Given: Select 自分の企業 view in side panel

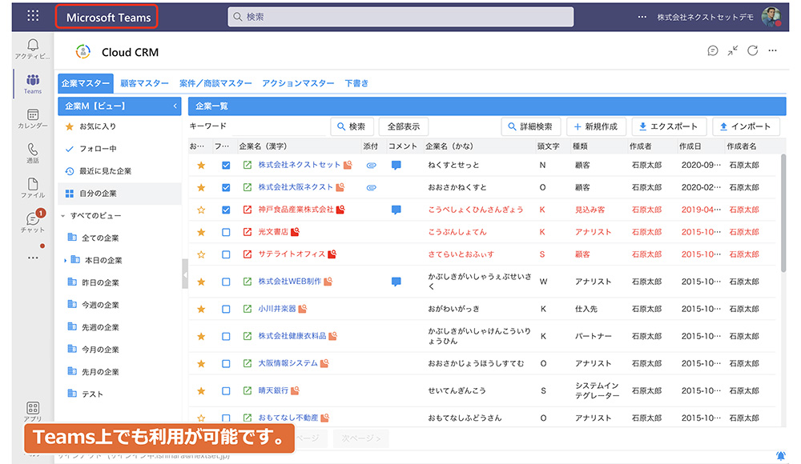Looking at the screenshot, I should pos(119,194).
